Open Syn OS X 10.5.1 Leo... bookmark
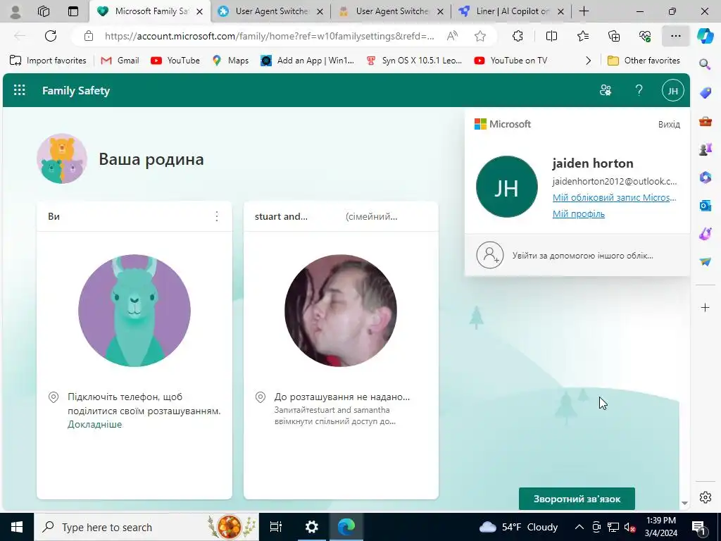Viewport: 721px width, 541px height. pos(414,61)
